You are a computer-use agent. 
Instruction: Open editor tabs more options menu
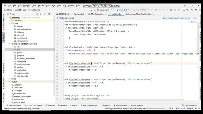pos(197,14)
